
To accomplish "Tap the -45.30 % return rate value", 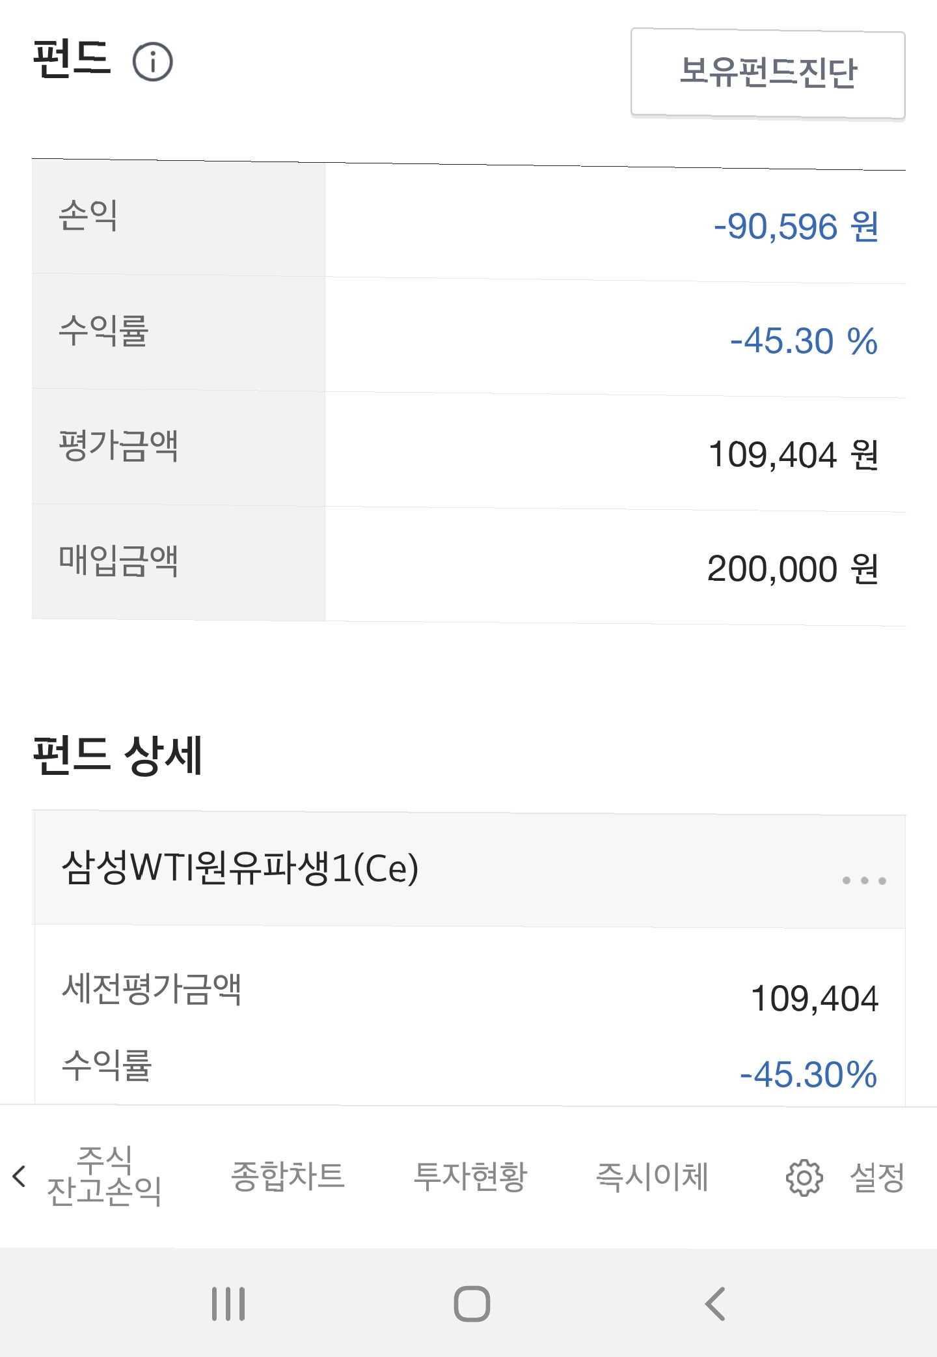I will (x=804, y=341).
